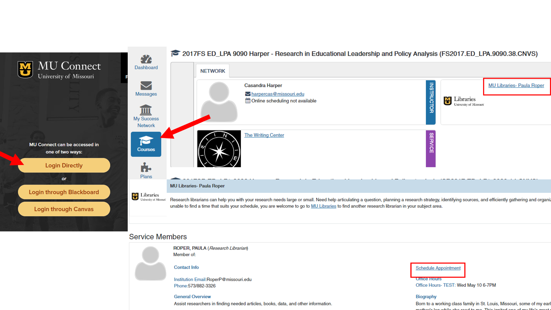Choose Login through Canvas
Viewport: 551px width, 310px height.
64,209
